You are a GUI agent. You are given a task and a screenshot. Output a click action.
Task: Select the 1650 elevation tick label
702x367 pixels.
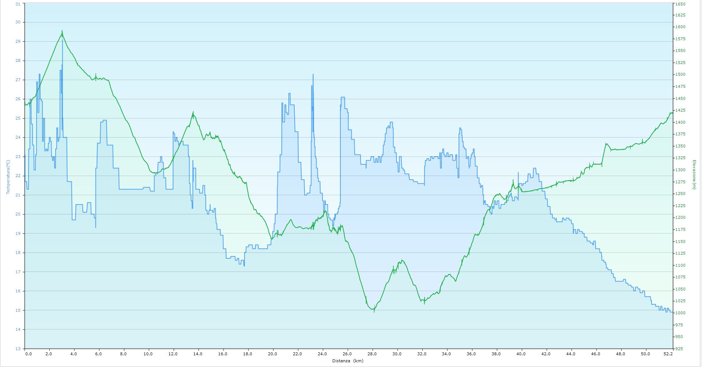click(x=680, y=4)
